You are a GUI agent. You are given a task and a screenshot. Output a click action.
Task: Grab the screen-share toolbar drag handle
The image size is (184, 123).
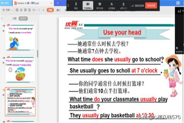pyautogui.click(x=68, y=6)
